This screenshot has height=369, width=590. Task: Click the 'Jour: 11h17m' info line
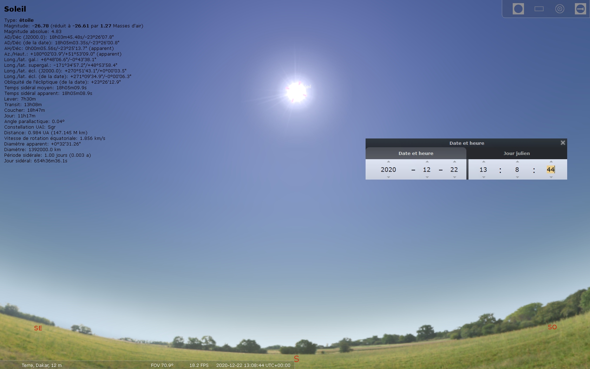tap(20, 116)
